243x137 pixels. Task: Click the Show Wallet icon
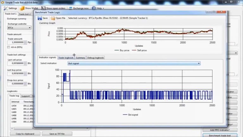(22, 8)
